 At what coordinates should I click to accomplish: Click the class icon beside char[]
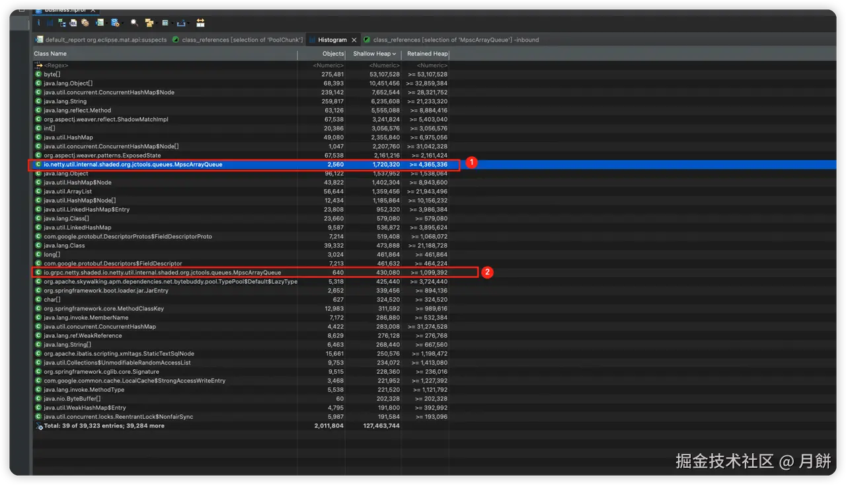click(38, 300)
